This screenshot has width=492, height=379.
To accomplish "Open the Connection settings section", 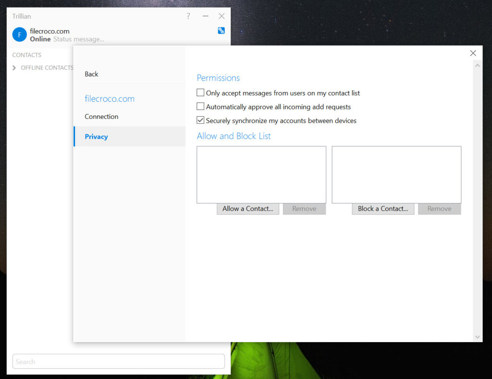I will 101,117.
